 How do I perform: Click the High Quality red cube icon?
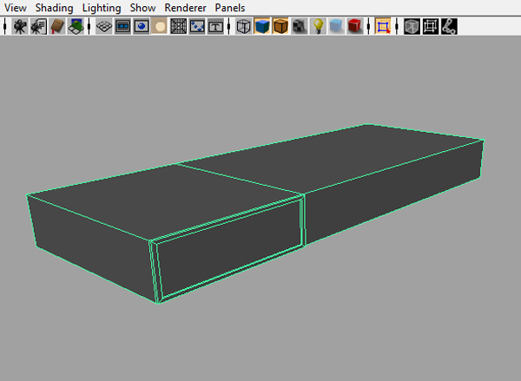coord(355,26)
